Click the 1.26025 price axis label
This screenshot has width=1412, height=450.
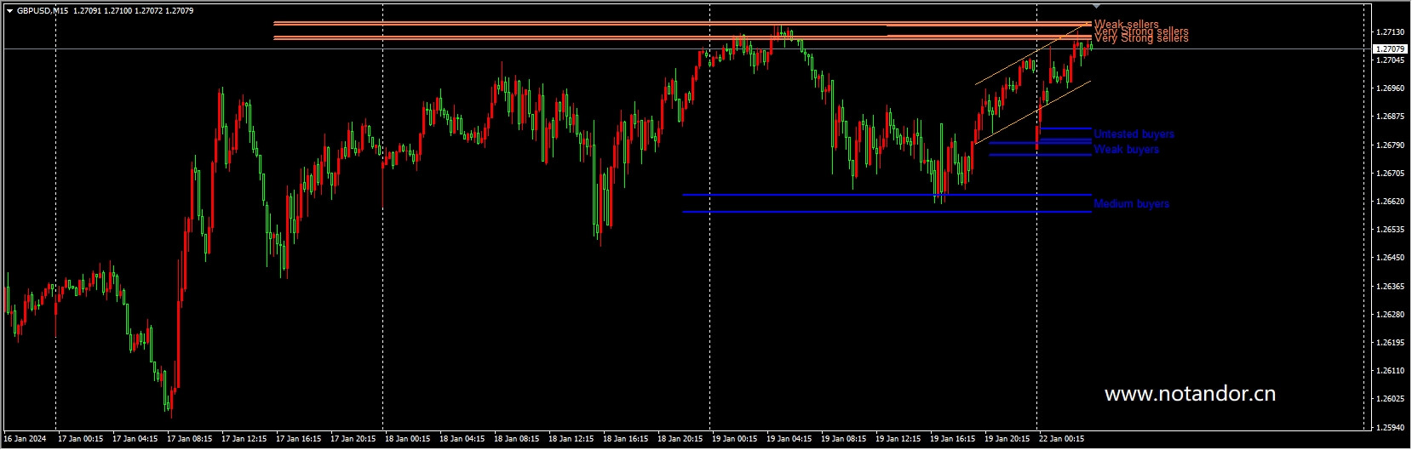[x=1390, y=399]
